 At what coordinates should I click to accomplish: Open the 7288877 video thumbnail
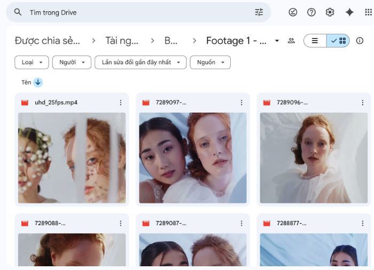pos(314,250)
